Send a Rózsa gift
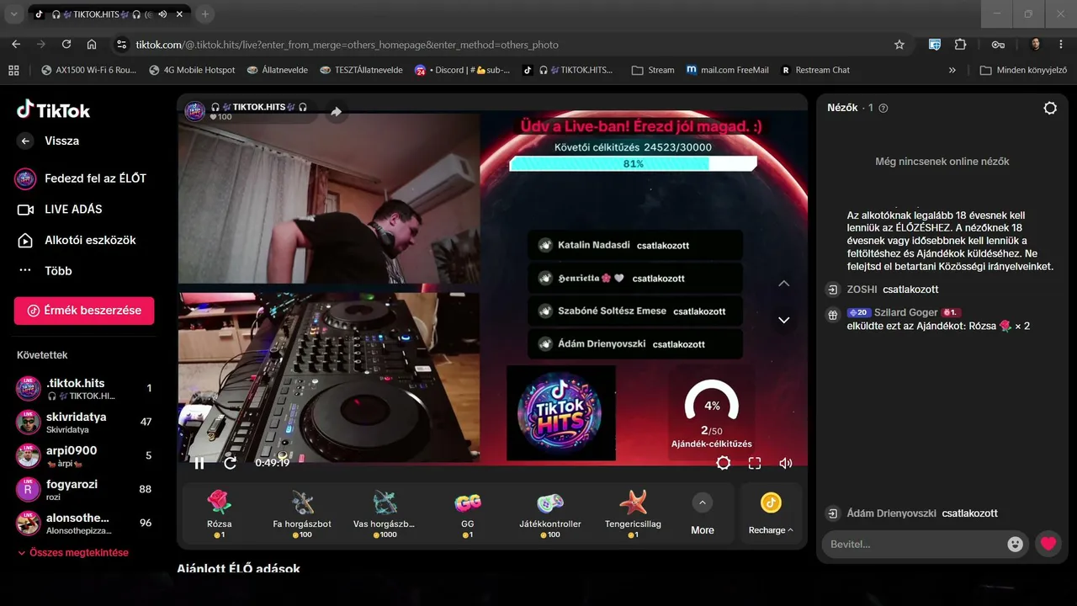The width and height of the screenshot is (1077, 606). pyautogui.click(x=219, y=513)
